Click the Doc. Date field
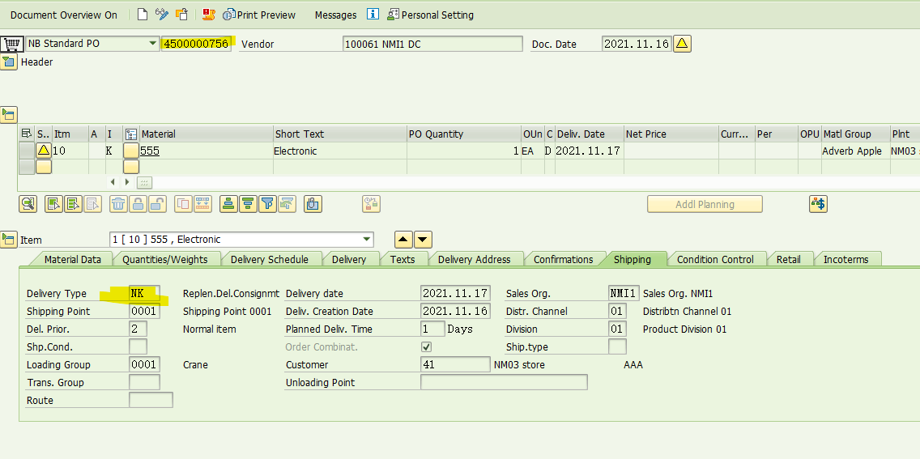The height and width of the screenshot is (459, 920). [636, 44]
